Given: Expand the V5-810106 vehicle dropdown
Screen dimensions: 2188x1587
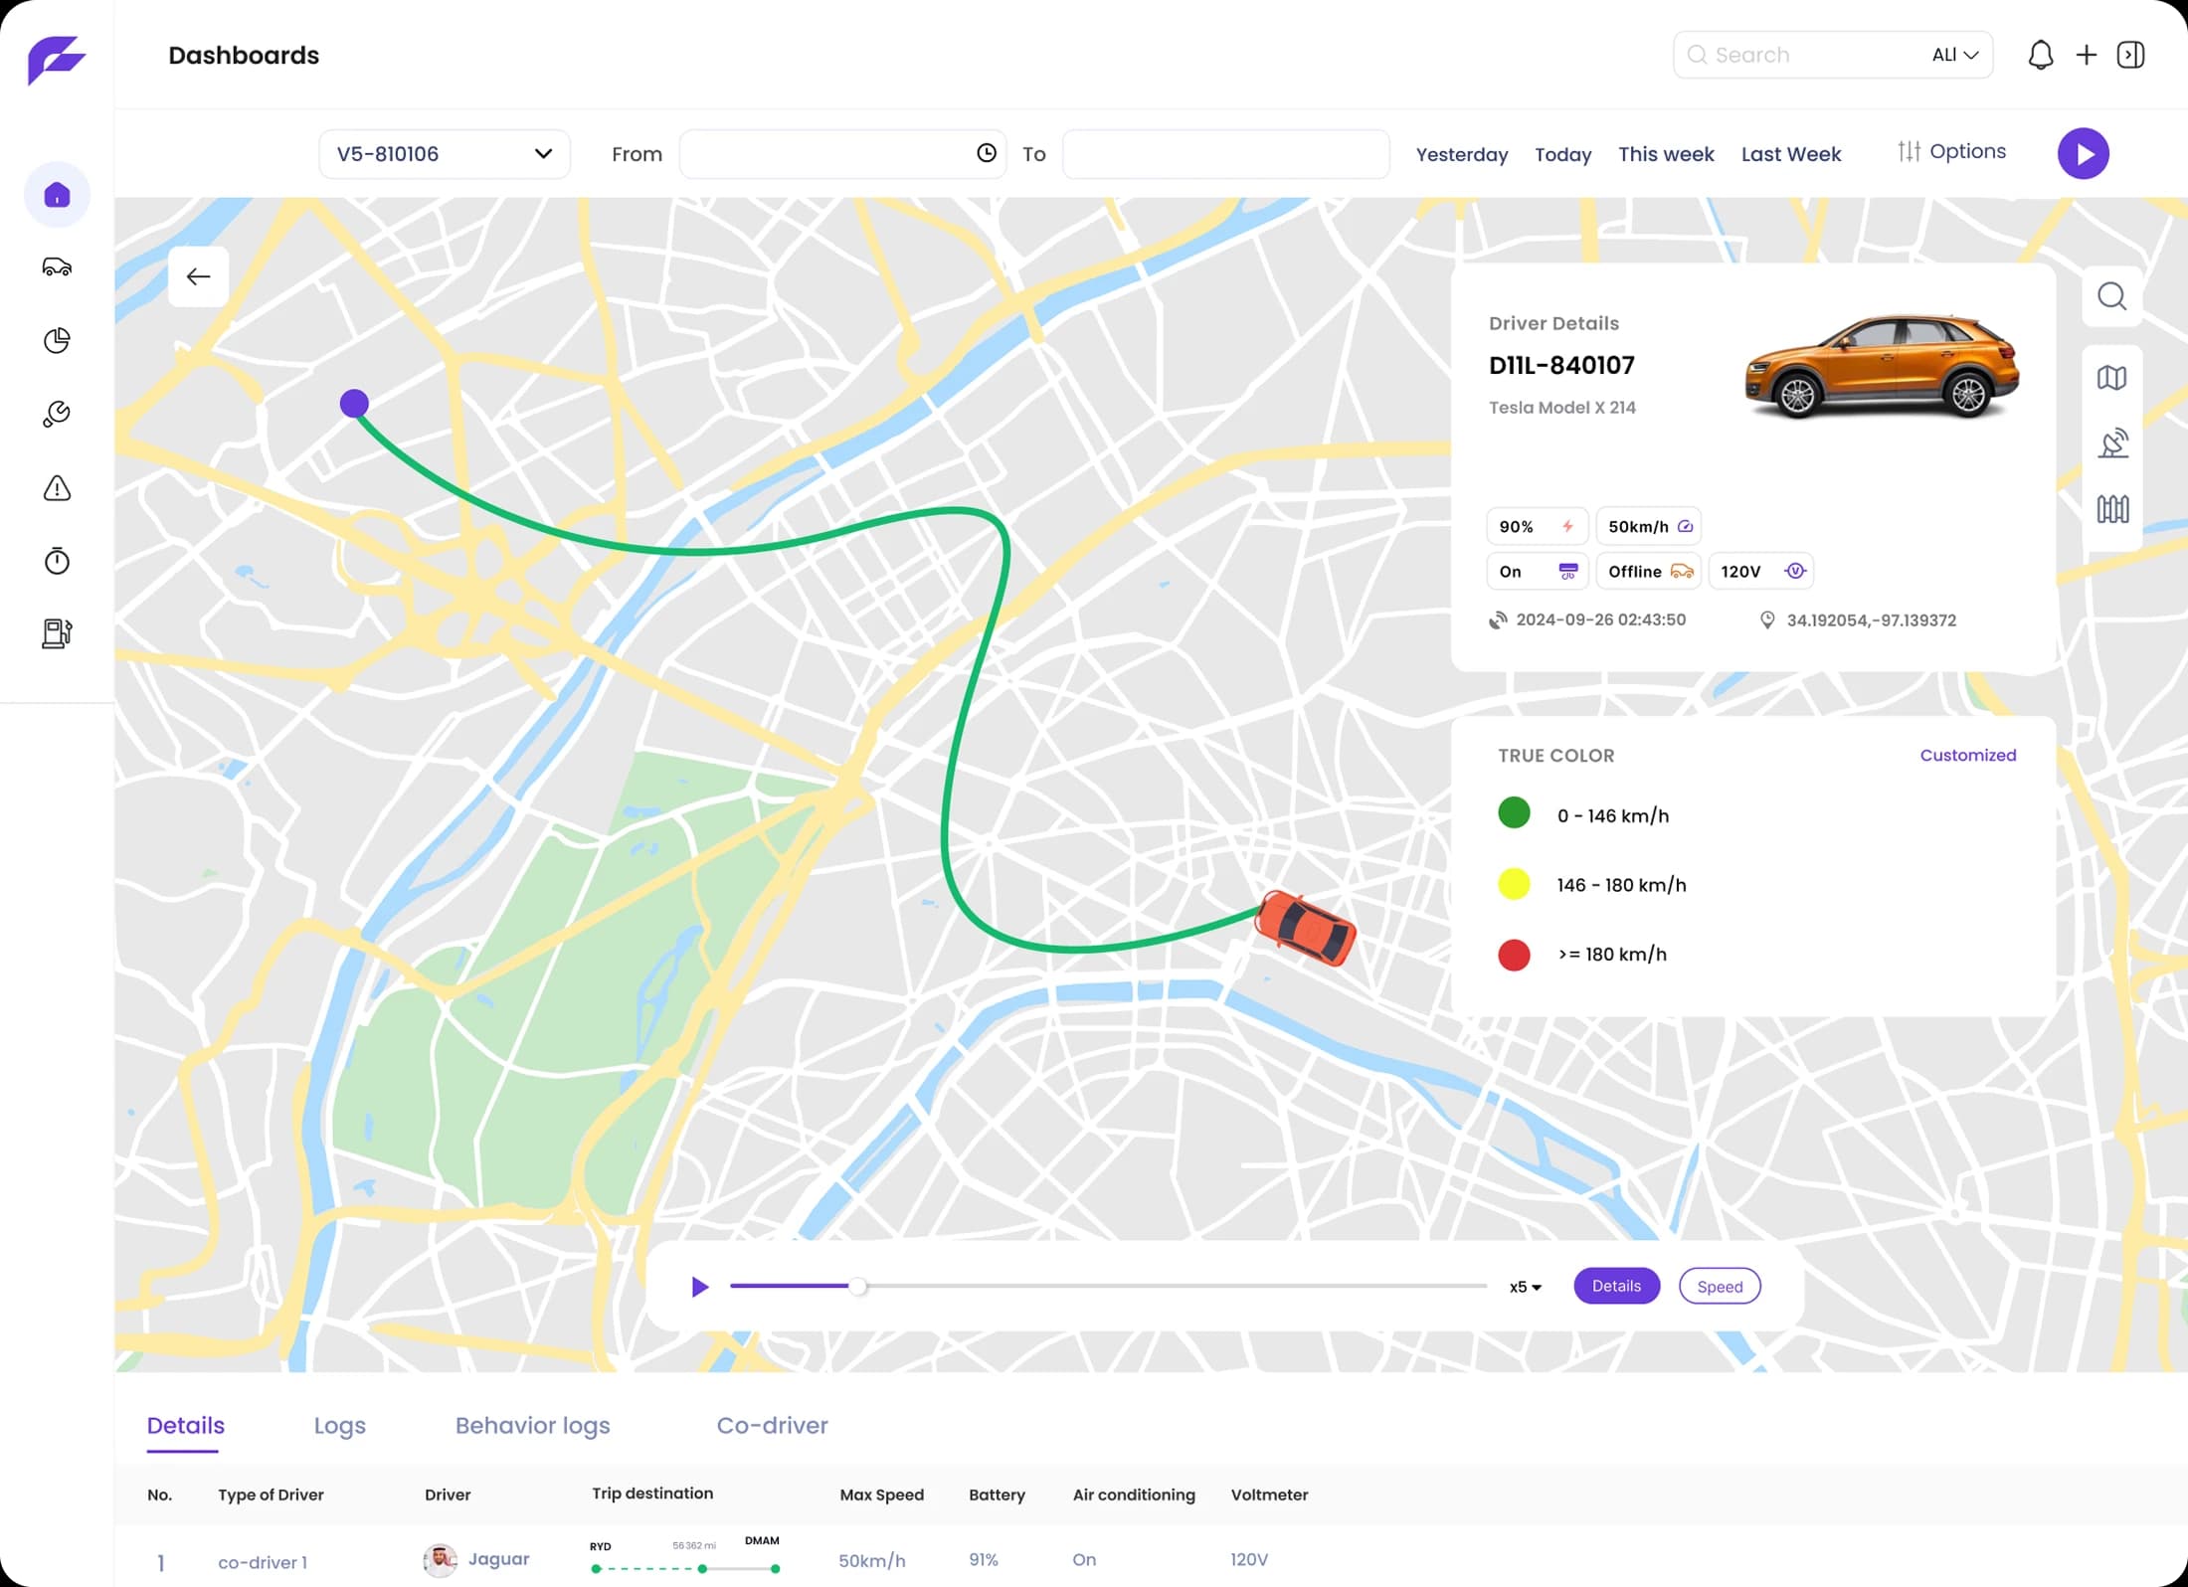Looking at the screenshot, I should tap(444, 154).
